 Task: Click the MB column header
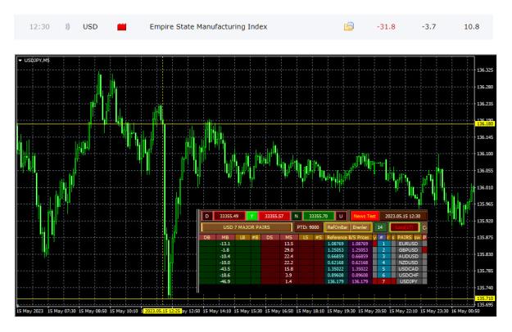225,237
